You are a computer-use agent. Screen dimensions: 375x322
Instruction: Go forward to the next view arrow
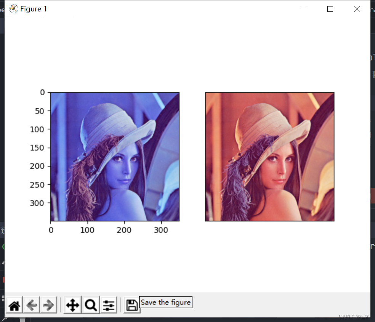48,305
